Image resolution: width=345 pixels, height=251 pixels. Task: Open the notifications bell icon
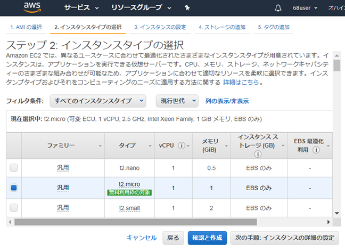coord(278,8)
